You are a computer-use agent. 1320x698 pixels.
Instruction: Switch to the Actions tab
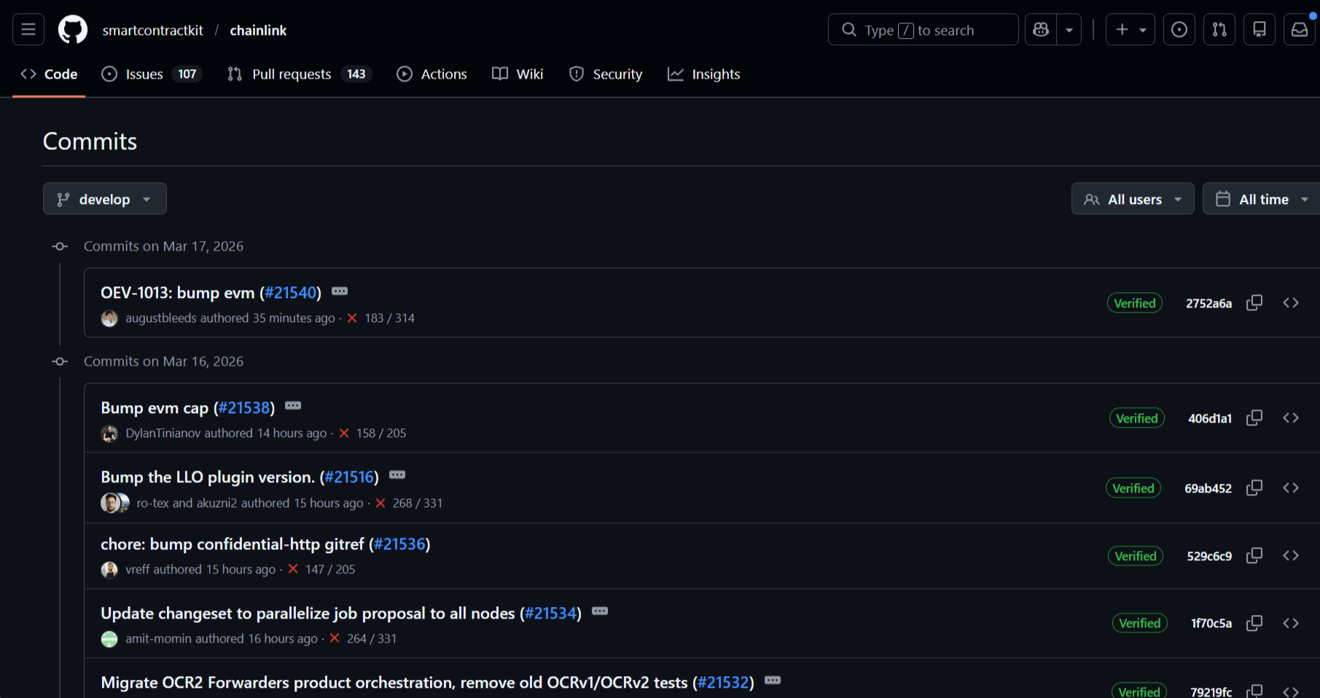[431, 74]
